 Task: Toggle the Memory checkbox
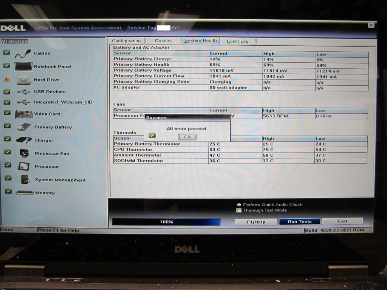[x=9, y=191]
